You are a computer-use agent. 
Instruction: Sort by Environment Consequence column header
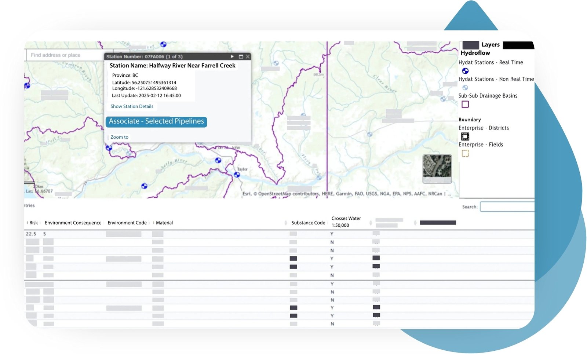tap(73, 223)
